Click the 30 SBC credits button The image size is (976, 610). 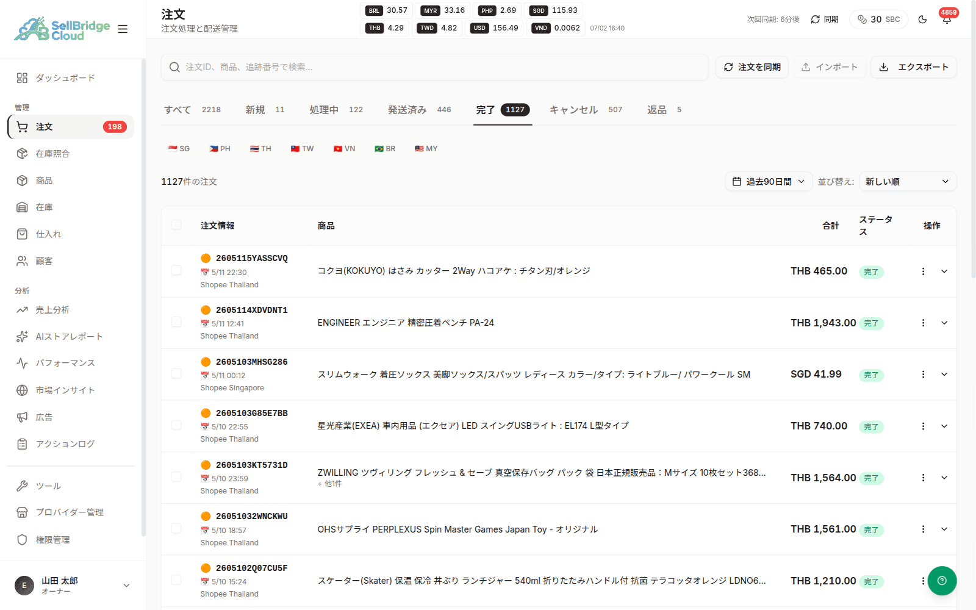pos(879,20)
